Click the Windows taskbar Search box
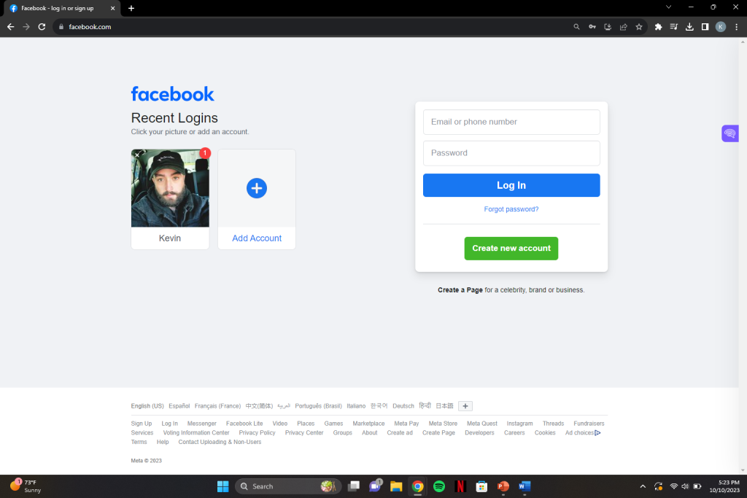The width and height of the screenshot is (747, 498). 288,486
